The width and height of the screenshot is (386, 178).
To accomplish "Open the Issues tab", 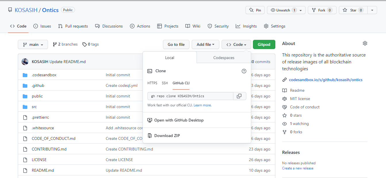I will [42, 26].
